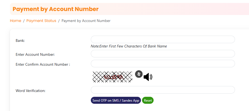
Task: Click the slash separator after Home
Action: pos(24,21)
